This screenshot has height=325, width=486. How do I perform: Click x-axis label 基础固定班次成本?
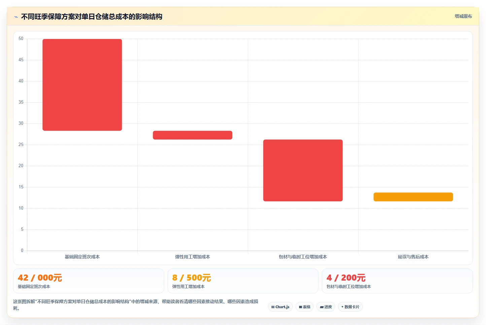[82, 257]
